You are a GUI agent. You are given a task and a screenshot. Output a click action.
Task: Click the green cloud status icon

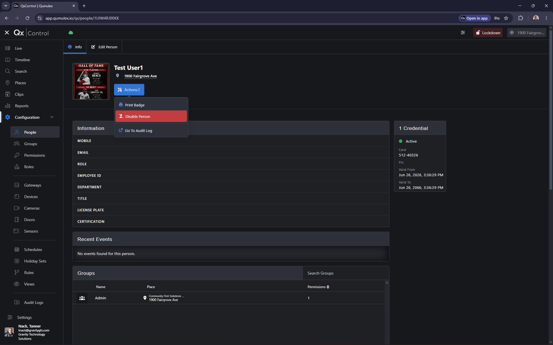tap(71, 33)
